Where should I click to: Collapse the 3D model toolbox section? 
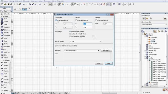coord(2,16)
